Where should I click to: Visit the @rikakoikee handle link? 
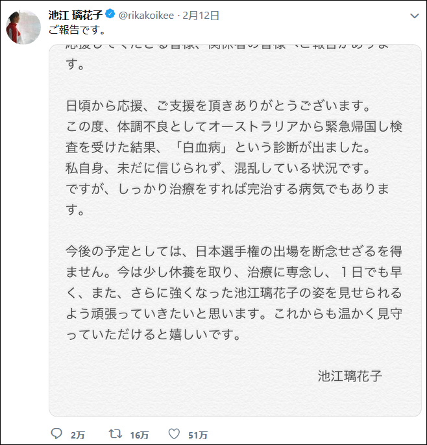pos(146,15)
